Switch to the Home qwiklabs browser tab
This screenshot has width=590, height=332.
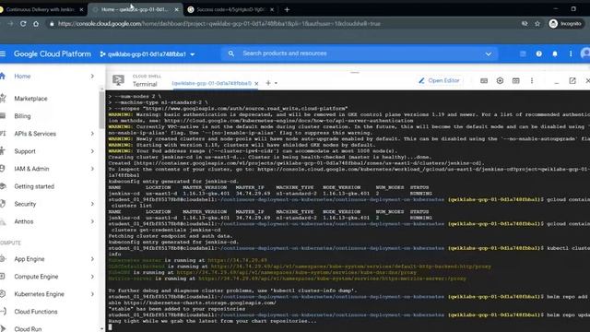click(x=135, y=10)
